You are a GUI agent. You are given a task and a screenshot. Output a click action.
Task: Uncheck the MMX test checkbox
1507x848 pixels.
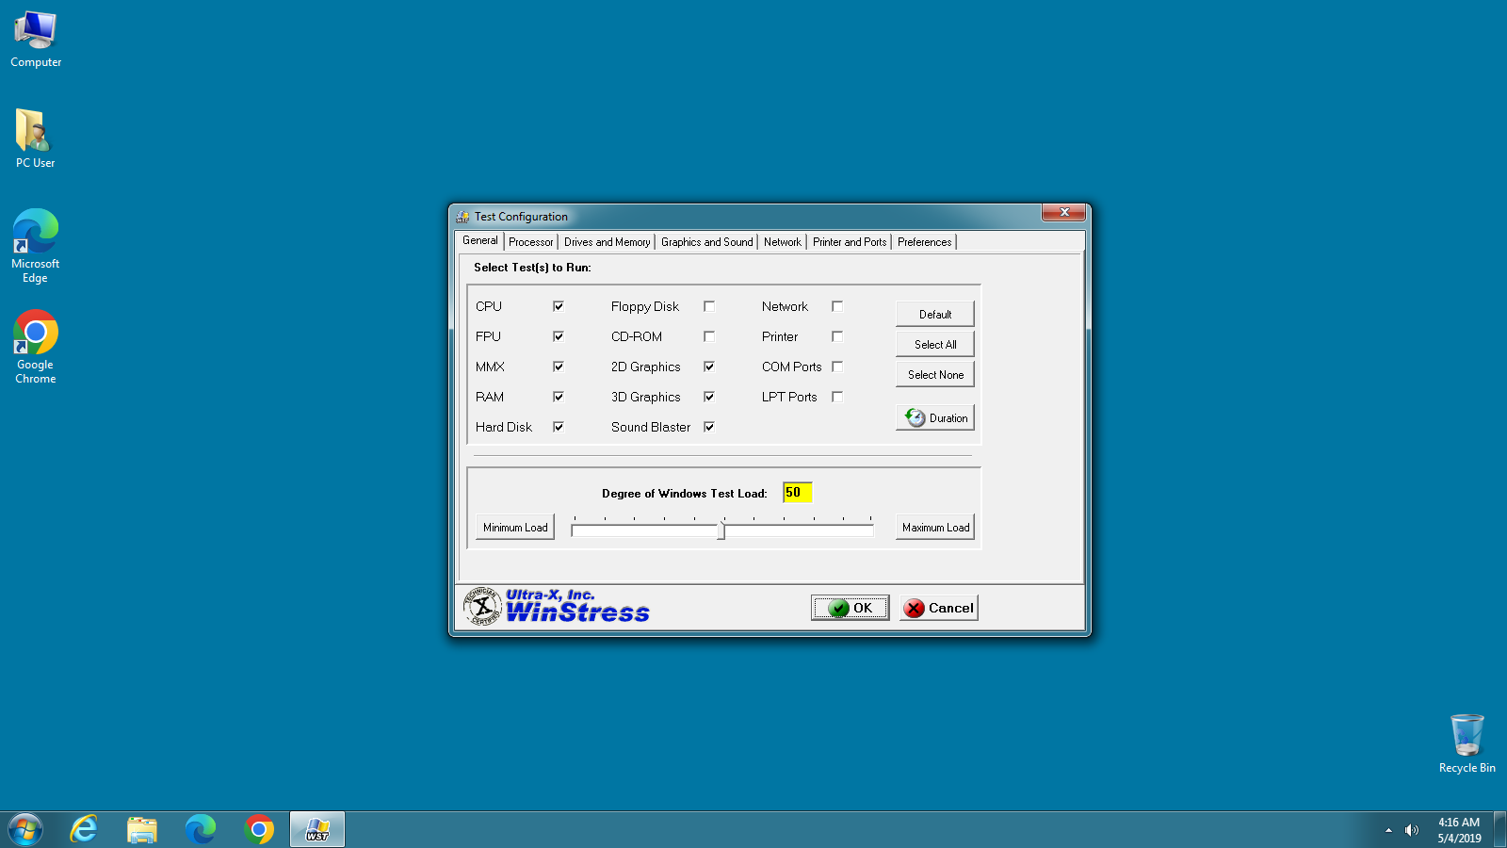click(559, 367)
